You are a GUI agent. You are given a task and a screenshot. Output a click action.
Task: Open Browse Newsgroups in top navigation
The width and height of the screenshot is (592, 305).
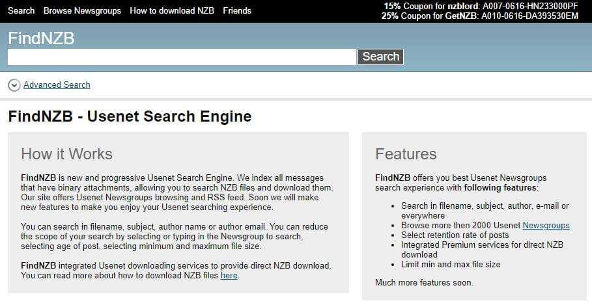tap(82, 10)
